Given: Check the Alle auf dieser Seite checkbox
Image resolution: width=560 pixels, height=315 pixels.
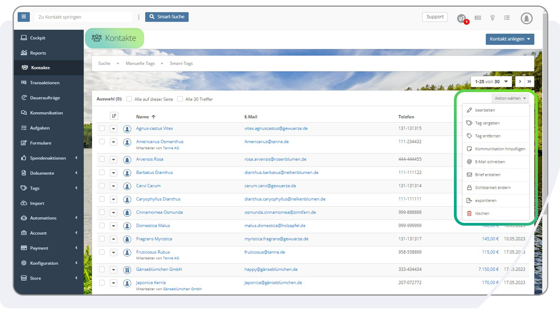Looking at the screenshot, I should click(129, 99).
